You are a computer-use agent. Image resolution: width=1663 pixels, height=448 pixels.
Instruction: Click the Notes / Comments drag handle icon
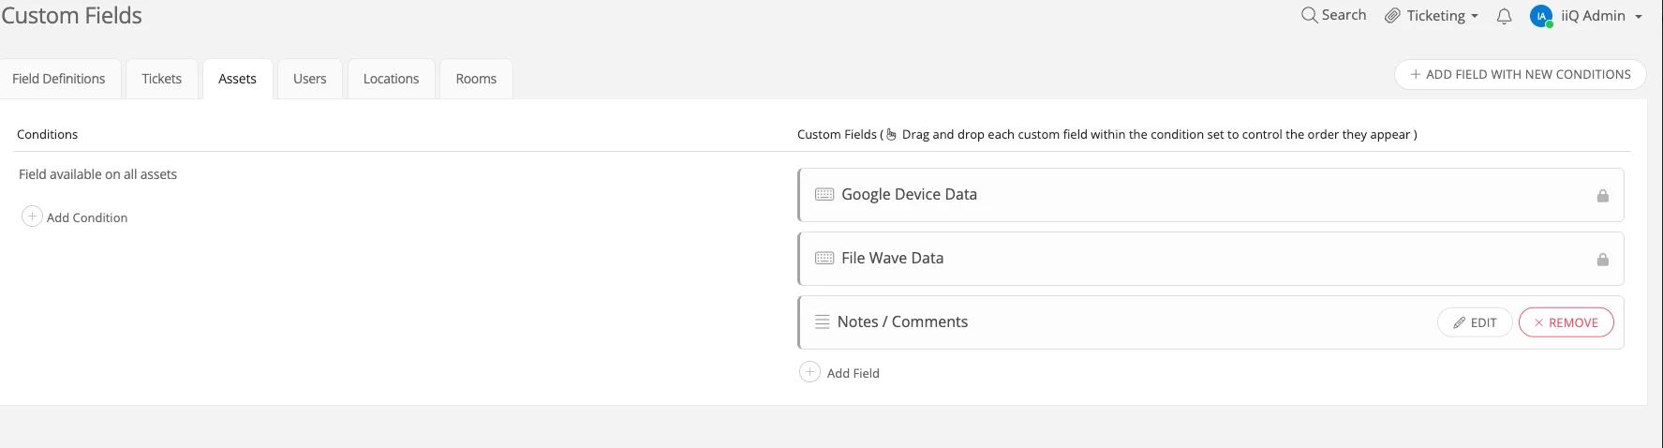click(823, 321)
